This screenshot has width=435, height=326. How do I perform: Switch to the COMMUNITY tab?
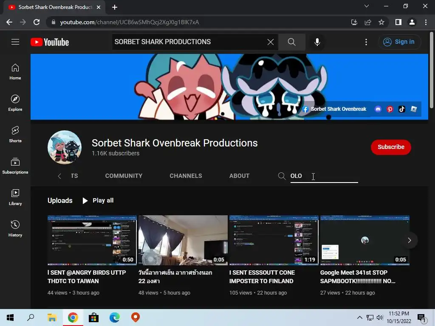(124, 176)
